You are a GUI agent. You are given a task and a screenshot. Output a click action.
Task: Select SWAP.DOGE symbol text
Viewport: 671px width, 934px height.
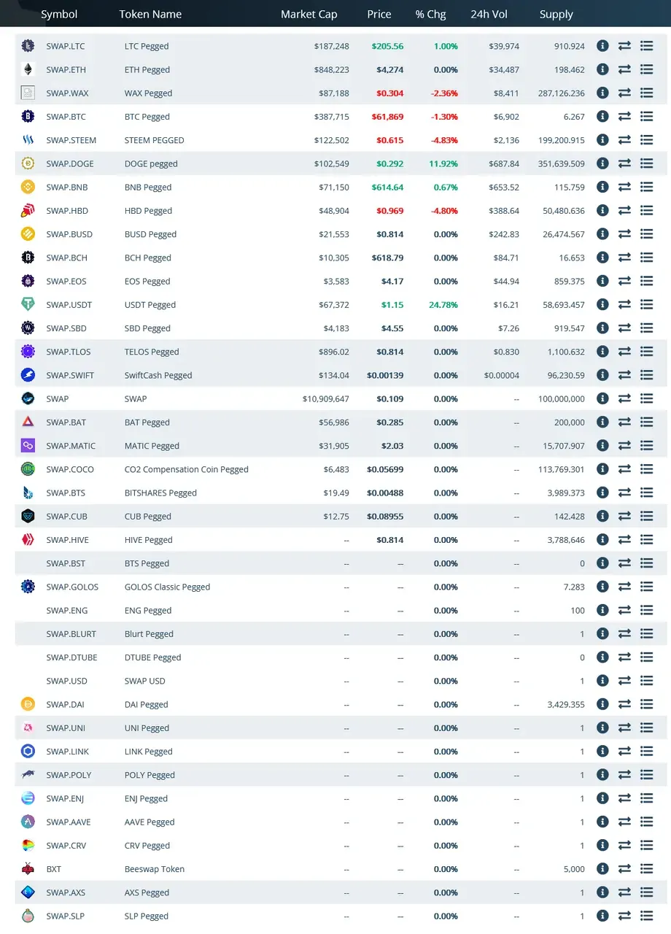point(70,163)
